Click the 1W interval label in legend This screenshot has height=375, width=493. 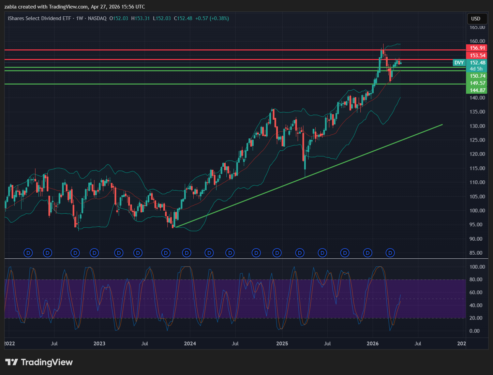point(79,18)
